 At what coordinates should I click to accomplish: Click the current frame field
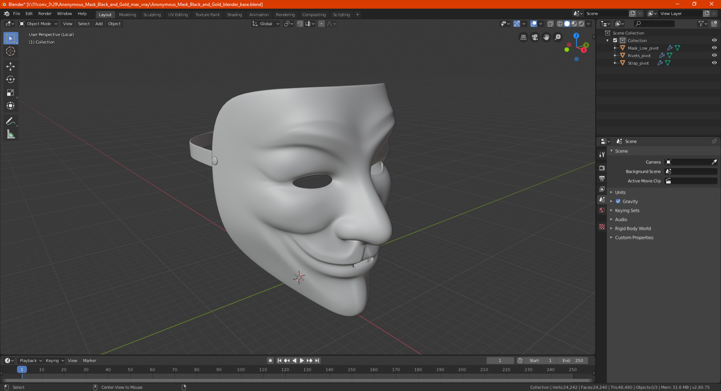500,361
